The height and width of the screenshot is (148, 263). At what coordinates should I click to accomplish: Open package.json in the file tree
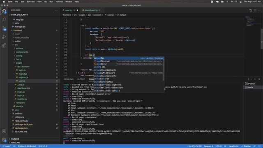click(x=21, y=128)
